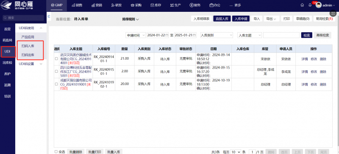Click the 批量删除 button
339x154 pixels.
coord(76,152)
